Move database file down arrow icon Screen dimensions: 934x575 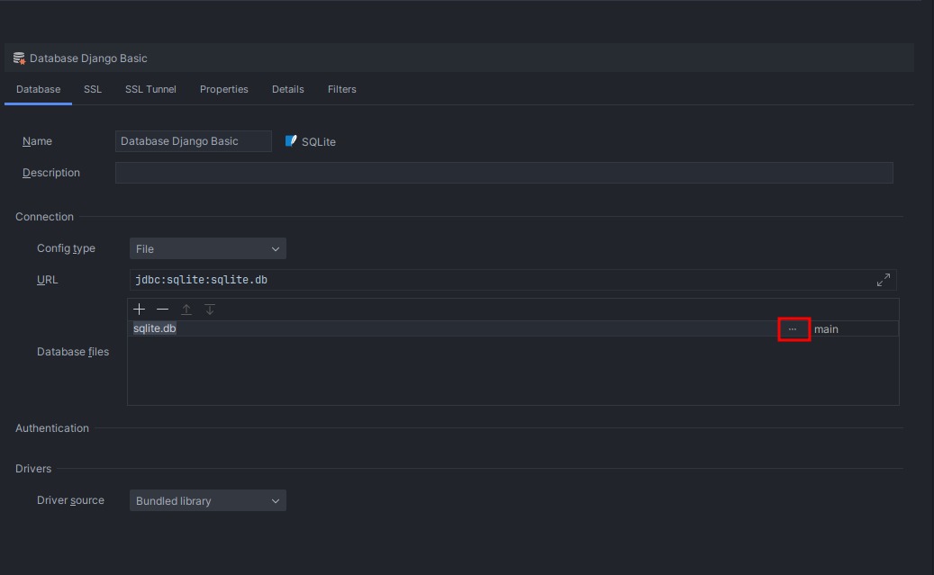[x=210, y=309]
